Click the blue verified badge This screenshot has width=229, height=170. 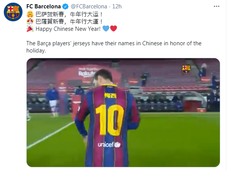(x=66, y=6)
